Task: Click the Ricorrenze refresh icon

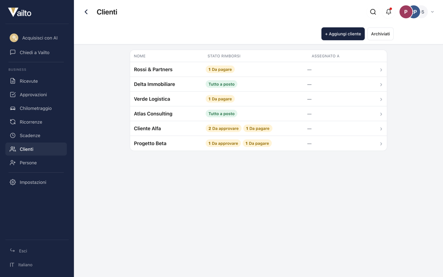Action: point(13,122)
